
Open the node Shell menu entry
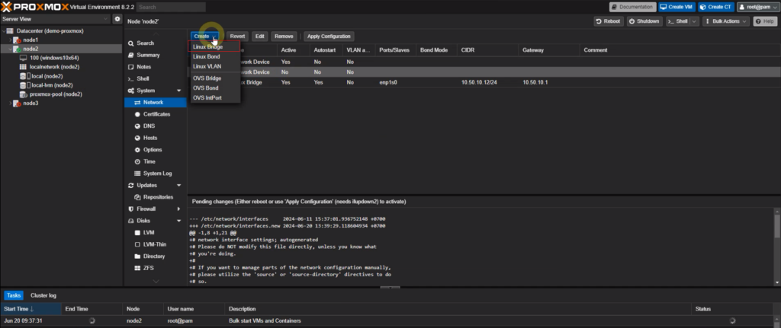(x=143, y=78)
